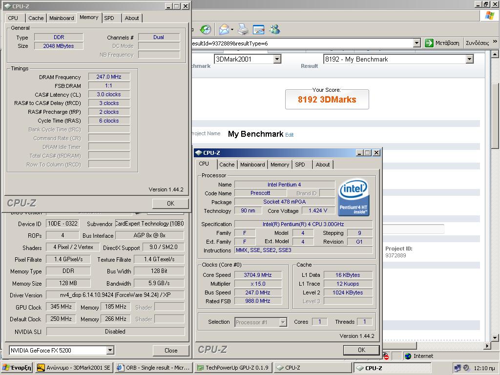Click the Specification Intel Pentium 4 3.00GHz field
The image size is (500, 375).
(303, 224)
